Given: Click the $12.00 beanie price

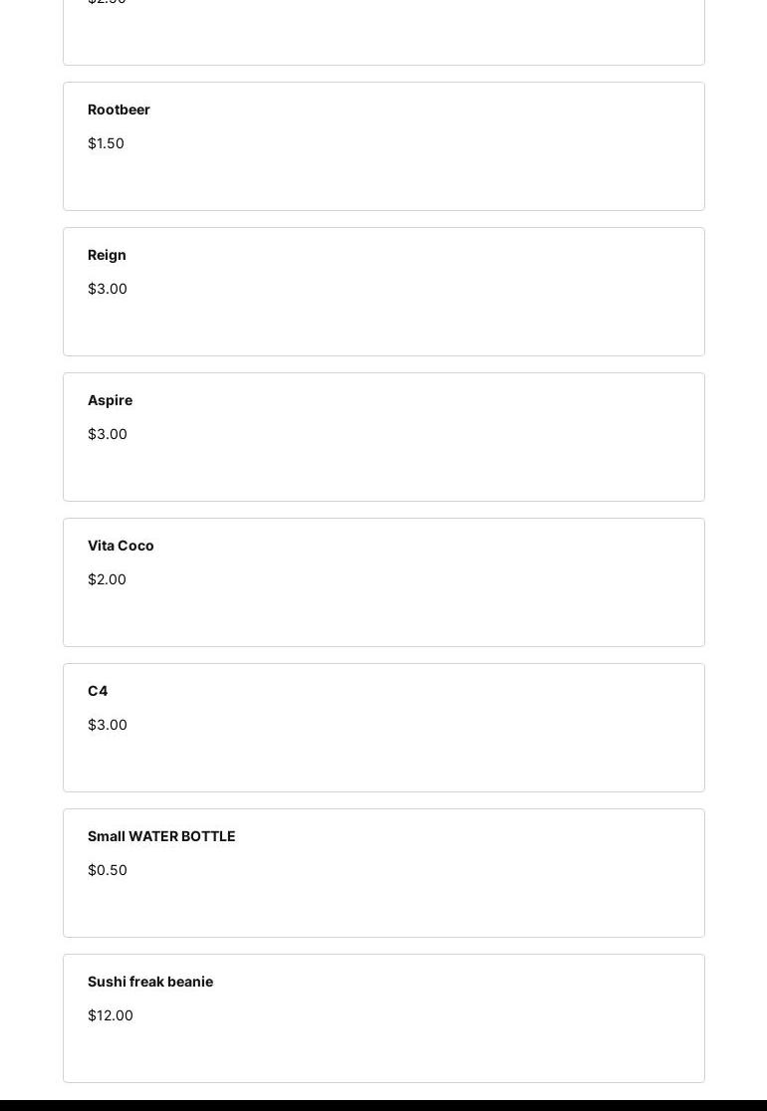Looking at the screenshot, I should click(x=111, y=1015).
